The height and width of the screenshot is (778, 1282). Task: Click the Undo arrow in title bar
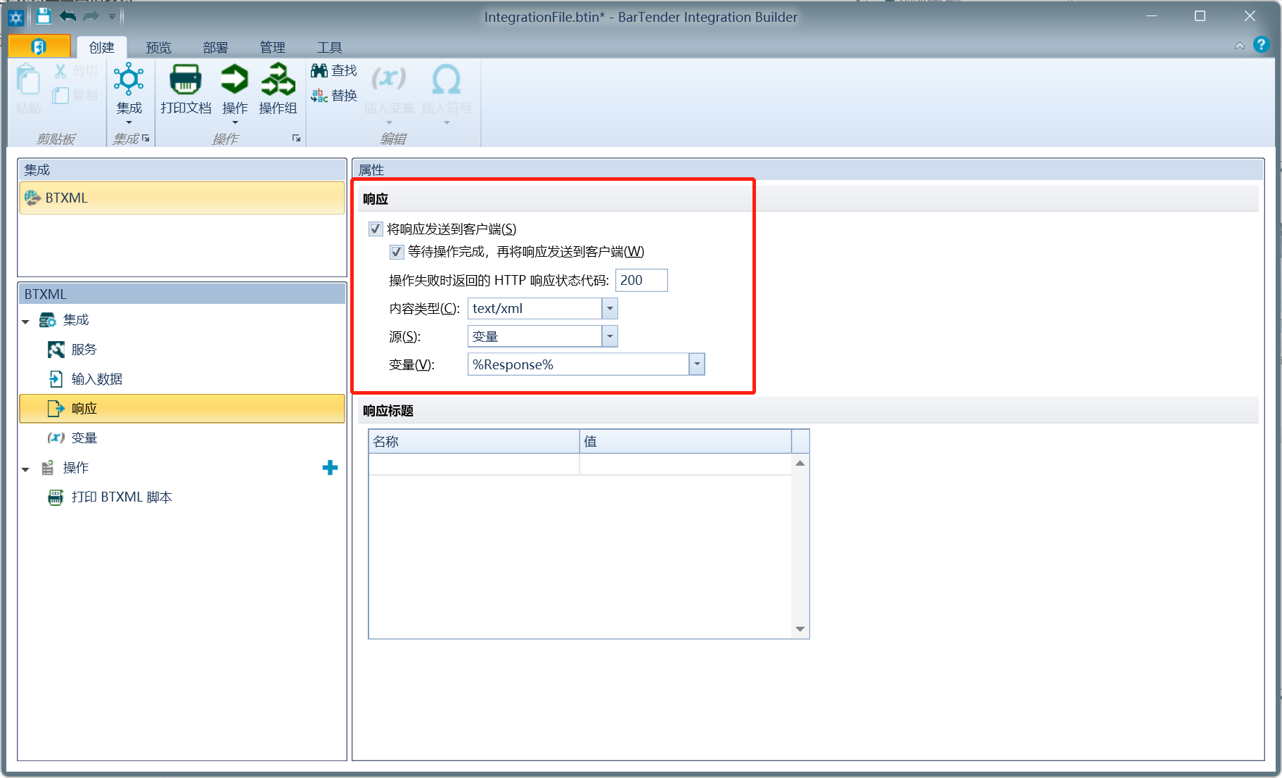point(68,16)
